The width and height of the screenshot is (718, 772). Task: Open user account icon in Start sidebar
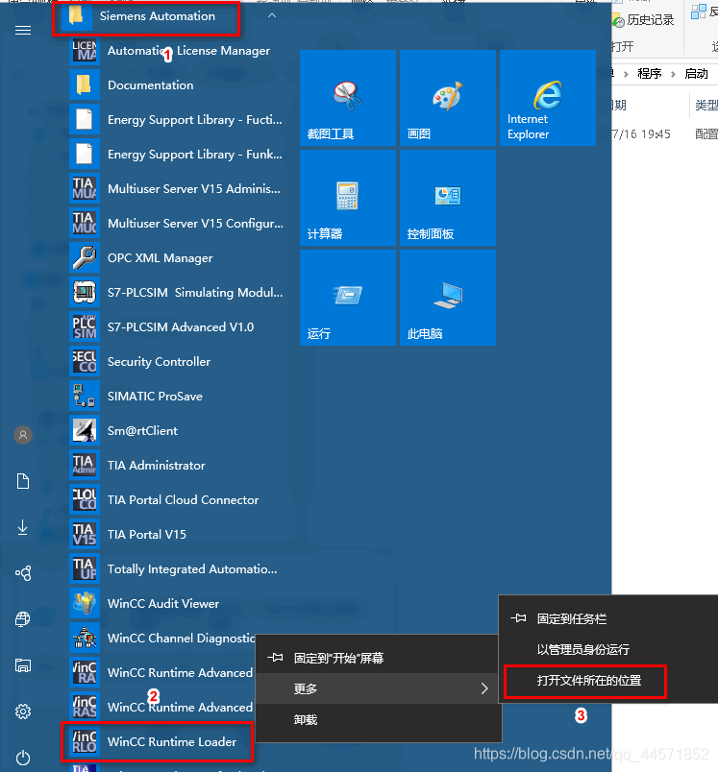pyautogui.click(x=23, y=435)
